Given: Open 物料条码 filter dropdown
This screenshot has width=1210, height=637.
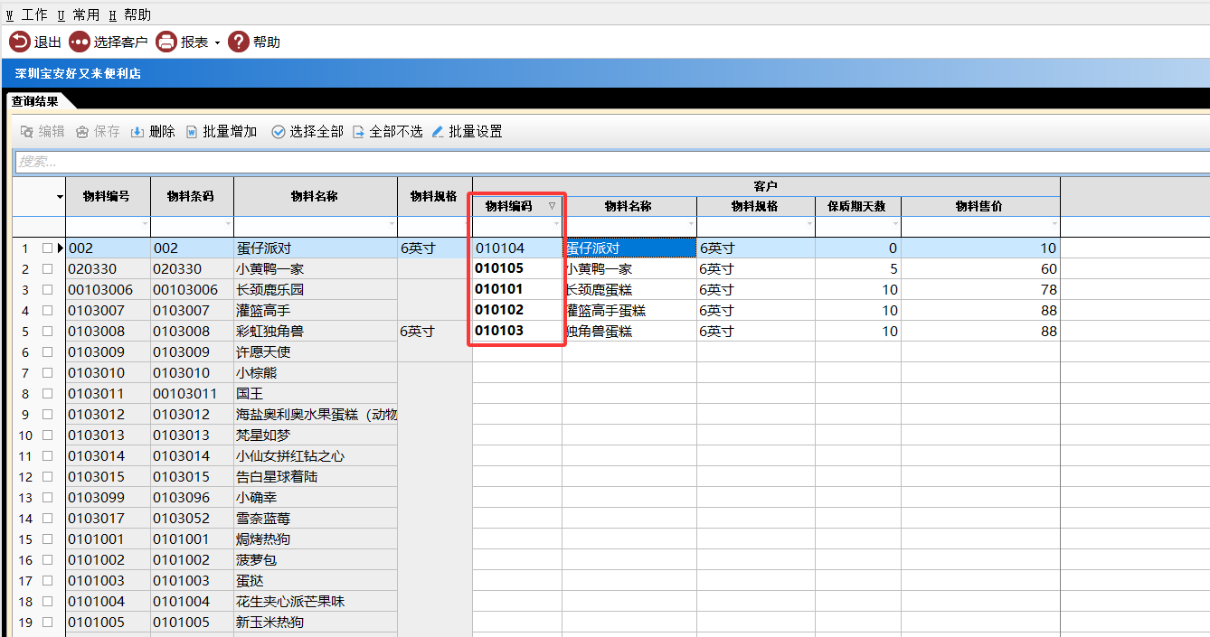Looking at the screenshot, I should 228,224.
